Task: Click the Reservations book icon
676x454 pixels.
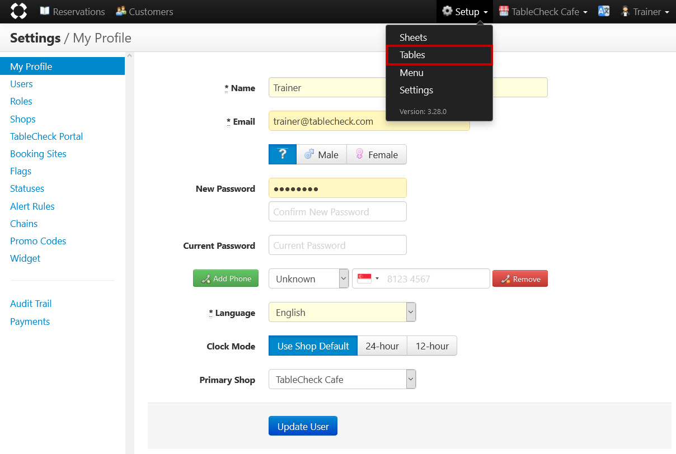Action: pyautogui.click(x=45, y=11)
